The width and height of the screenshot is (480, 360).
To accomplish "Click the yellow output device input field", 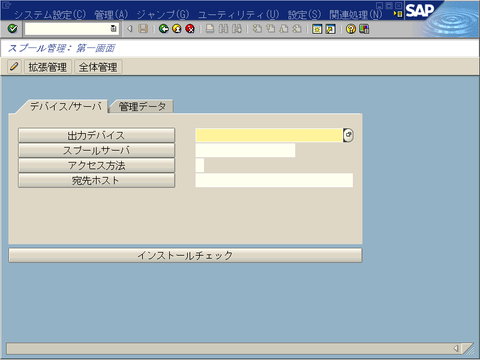I will [269, 136].
